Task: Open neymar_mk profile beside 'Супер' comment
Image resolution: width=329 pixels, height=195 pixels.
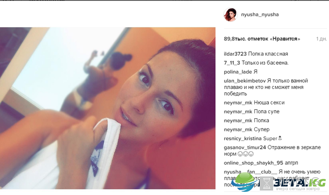Action: pos(238,130)
